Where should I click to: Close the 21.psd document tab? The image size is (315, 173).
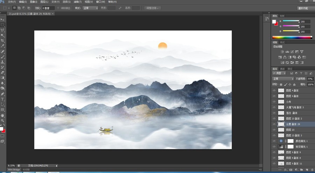(x=53, y=14)
